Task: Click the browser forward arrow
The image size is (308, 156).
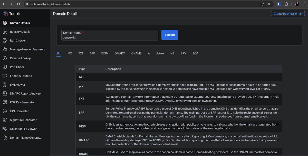Action: (x=11, y=4)
